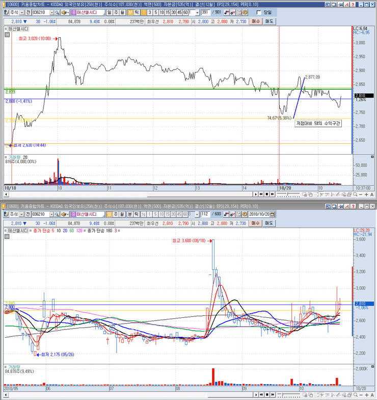Open 주식 dropdown arrow in top chart
The height and width of the screenshot is (400, 377).
(x=22, y=12)
